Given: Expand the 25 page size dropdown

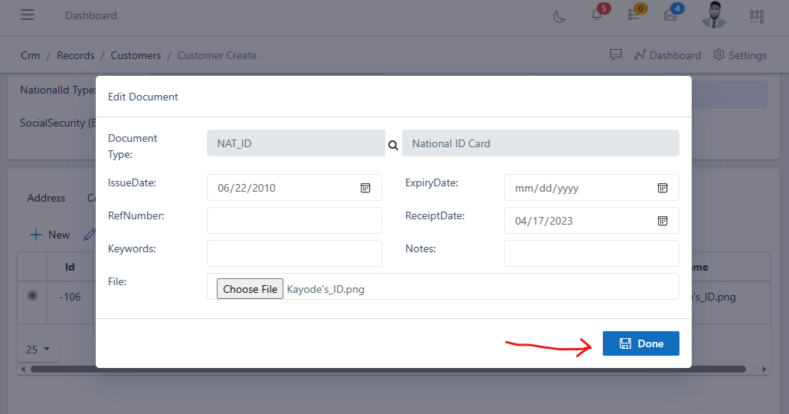Looking at the screenshot, I should click(38, 350).
